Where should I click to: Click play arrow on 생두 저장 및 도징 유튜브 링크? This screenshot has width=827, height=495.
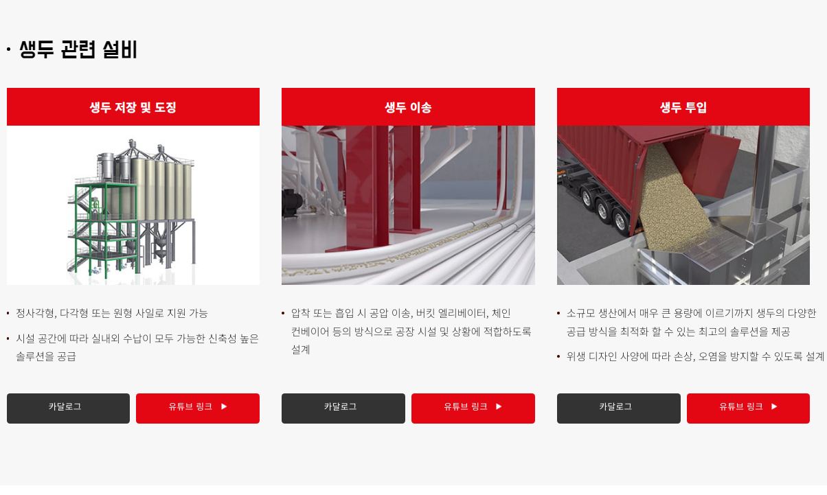pyautogui.click(x=224, y=407)
